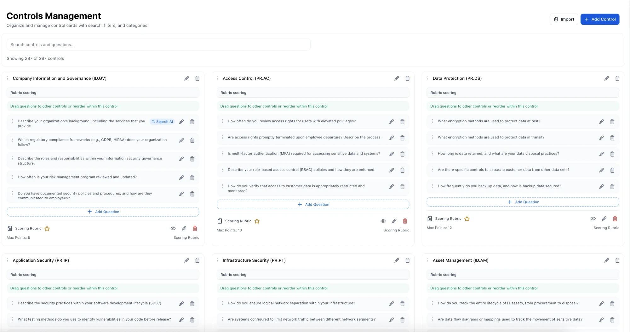Screen dimensions: 630x332
Task: Edit question about regulatory compliance frameworks
Action: [181, 140]
